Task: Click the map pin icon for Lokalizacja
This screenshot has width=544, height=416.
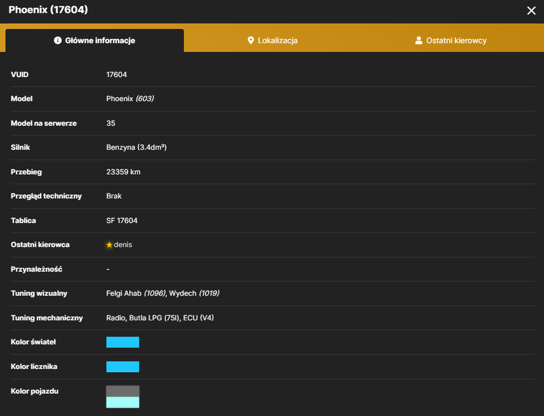Action: 250,40
